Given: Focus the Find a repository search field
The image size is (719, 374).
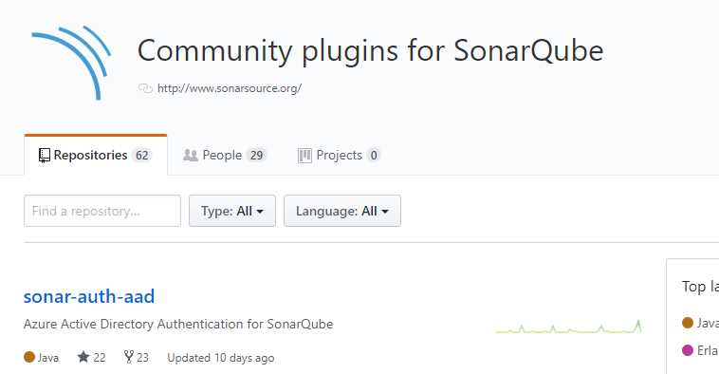Looking at the screenshot, I should tap(102, 211).
